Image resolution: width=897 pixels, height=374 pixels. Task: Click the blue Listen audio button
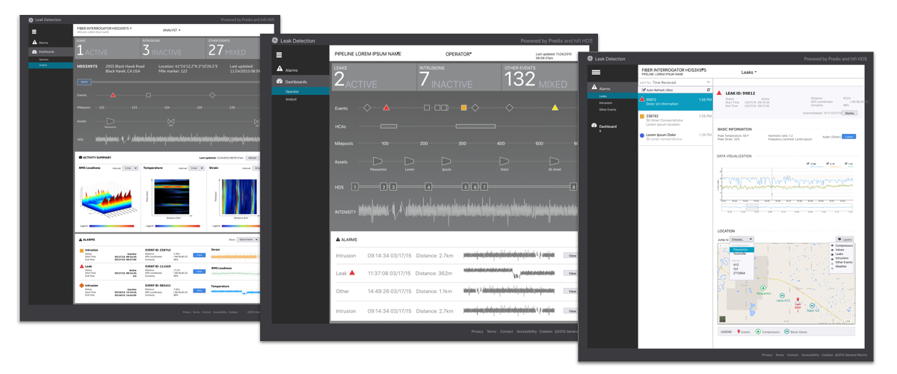click(848, 137)
